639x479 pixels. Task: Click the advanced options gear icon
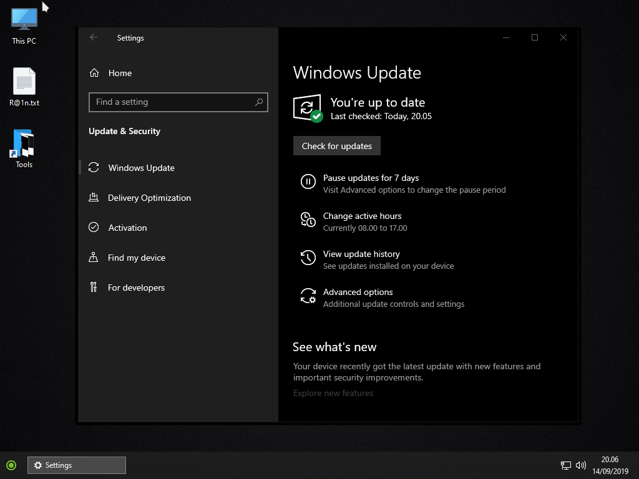click(308, 296)
